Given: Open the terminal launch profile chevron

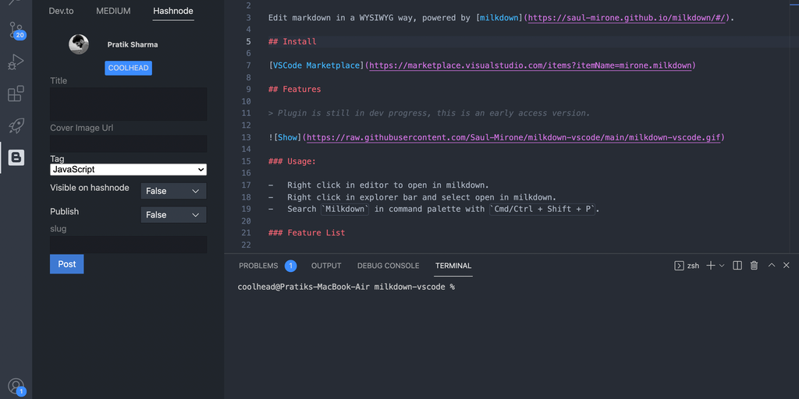Looking at the screenshot, I should pyautogui.click(x=722, y=266).
